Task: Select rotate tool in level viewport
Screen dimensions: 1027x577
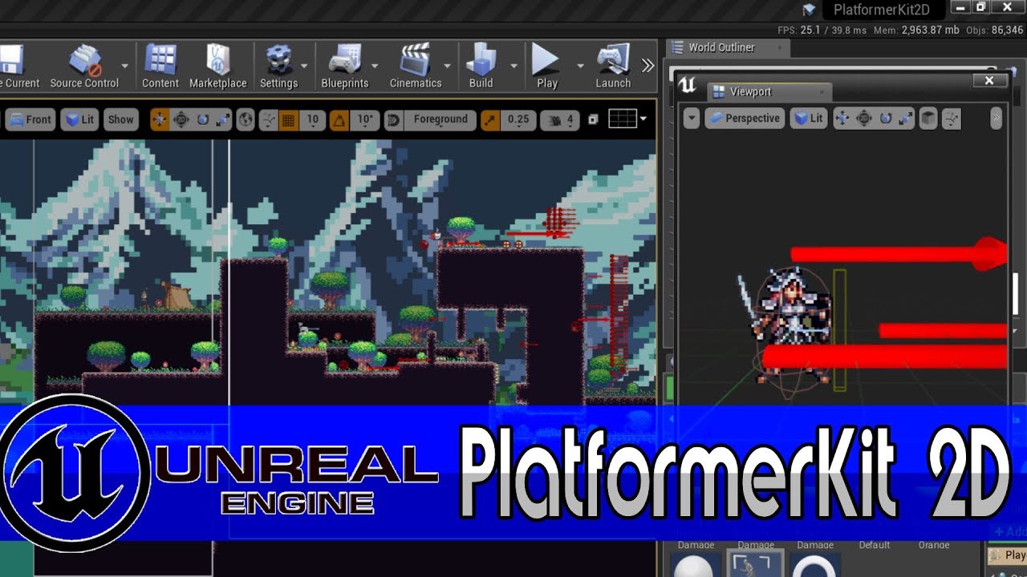Action: tap(202, 119)
